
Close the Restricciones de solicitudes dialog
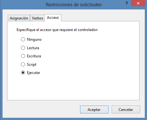point(138,3)
